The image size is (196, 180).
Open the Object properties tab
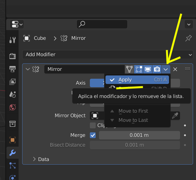tap(12, 140)
